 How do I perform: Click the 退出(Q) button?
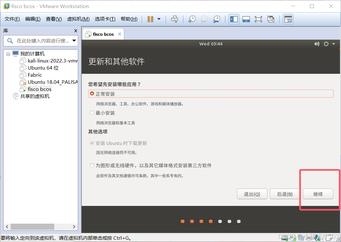pos(252,194)
